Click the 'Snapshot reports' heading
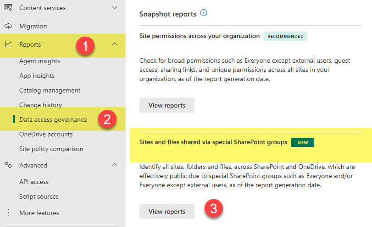Screen dimensions: 372x227 click(x=168, y=14)
